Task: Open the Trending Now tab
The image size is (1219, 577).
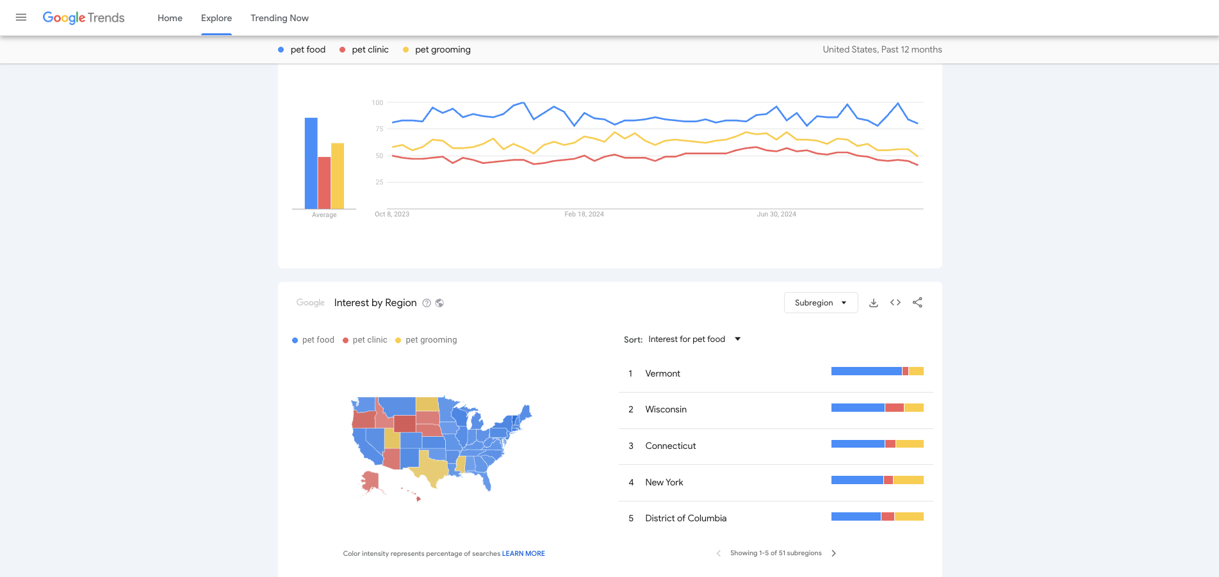Action: 279,18
